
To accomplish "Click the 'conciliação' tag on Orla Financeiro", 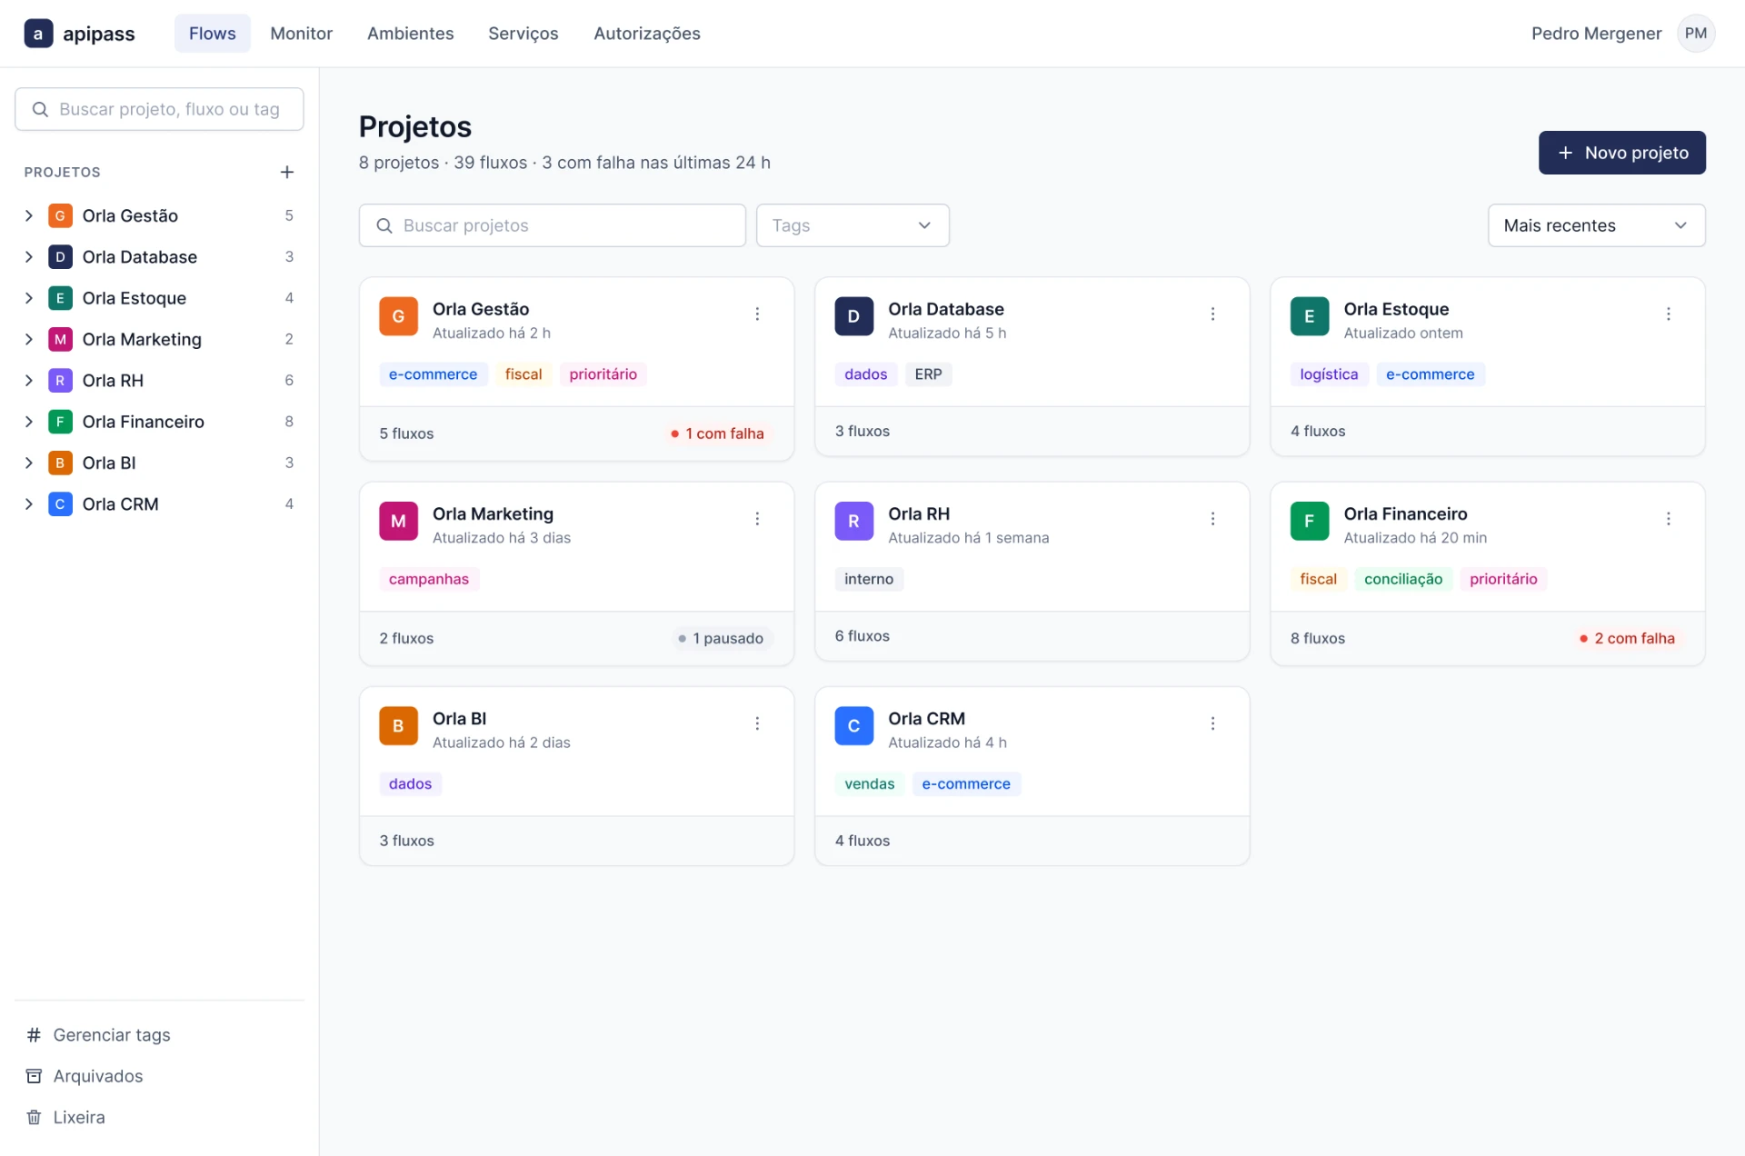I will tap(1402, 579).
